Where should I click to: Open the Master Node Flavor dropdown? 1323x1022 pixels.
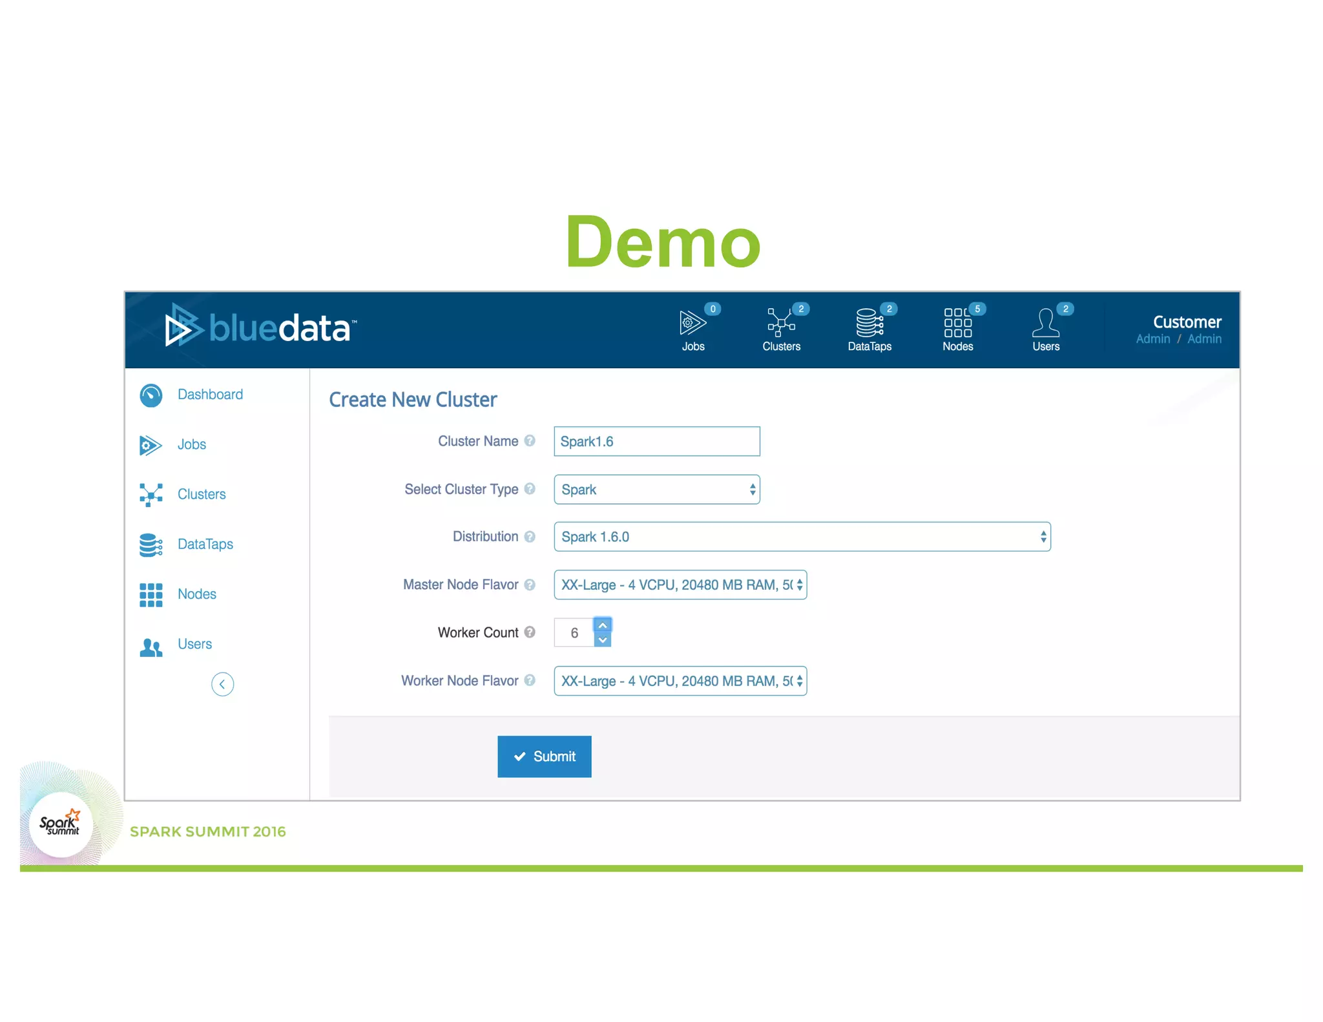pyautogui.click(x=680, y=585)
